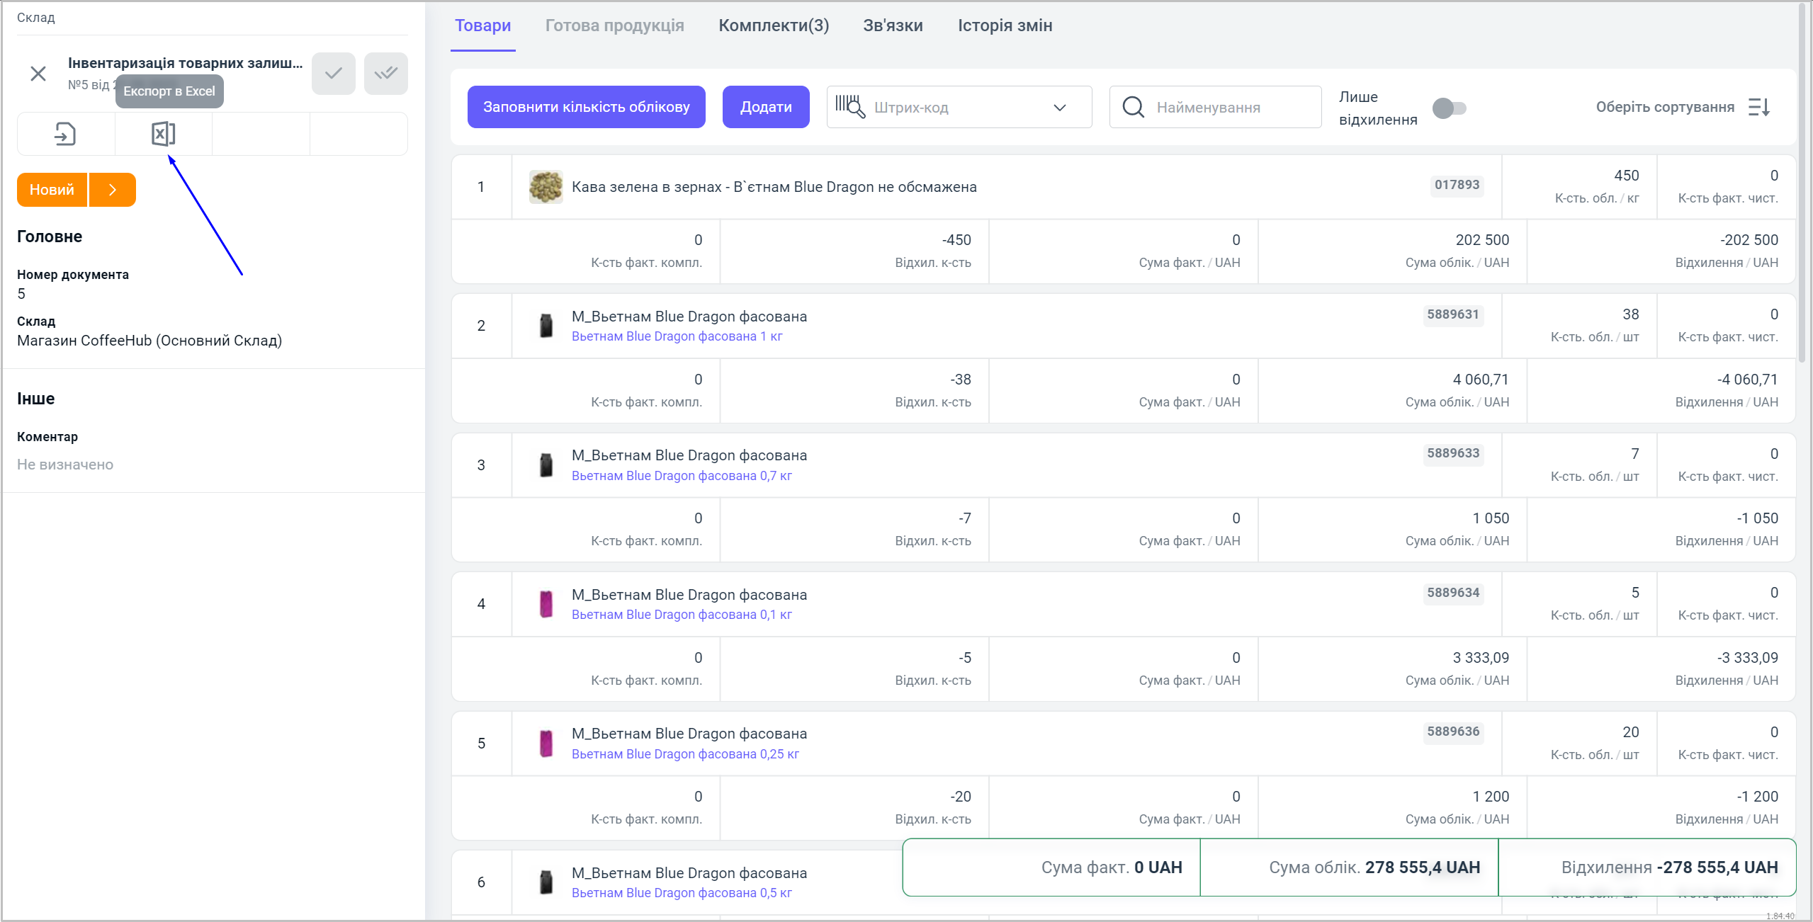Image resolution: width=1813 pixels, height=922 pixels.
Task: Click the import document icon
Action: point(65,134)
